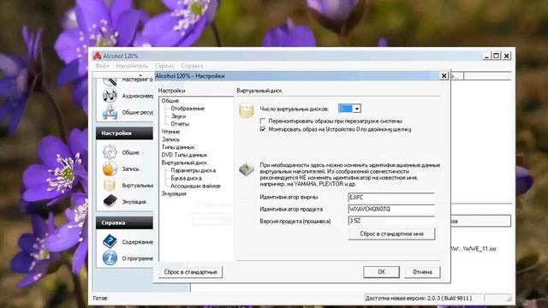Screen dimensions: 548x308
Task: Click Содержание help link in sidebar
Action: coord(137,241)
